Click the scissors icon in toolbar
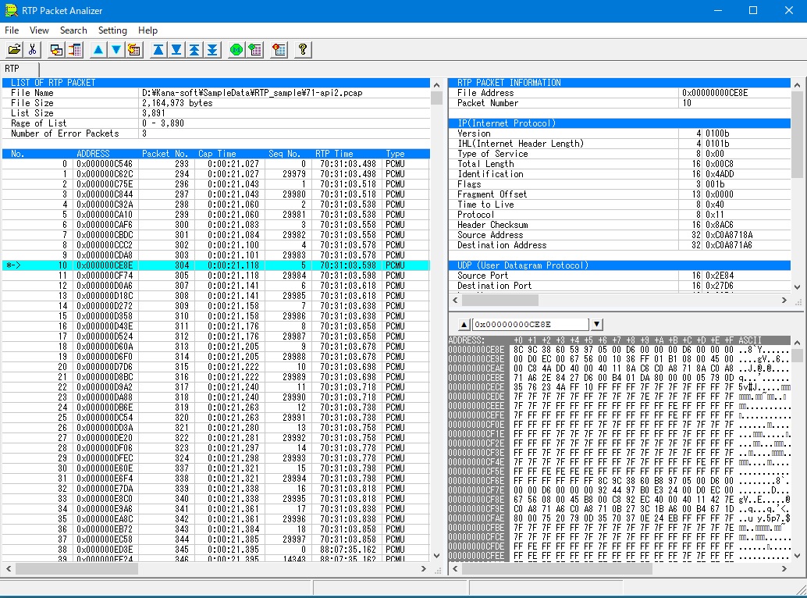Image resolution: width=807 pixels, height=598 pixels. point(32,50)
